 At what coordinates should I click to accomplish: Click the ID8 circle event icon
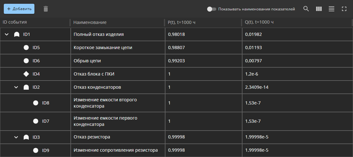36,103
